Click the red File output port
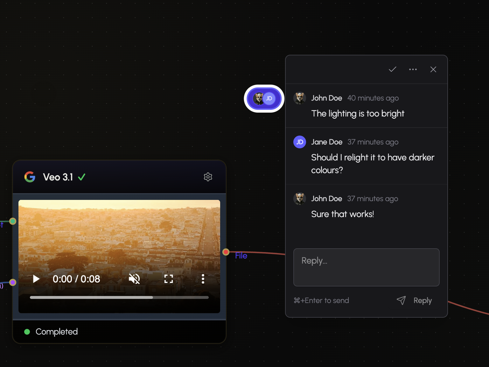Viewport: 489px width, 367px height. 226,252
